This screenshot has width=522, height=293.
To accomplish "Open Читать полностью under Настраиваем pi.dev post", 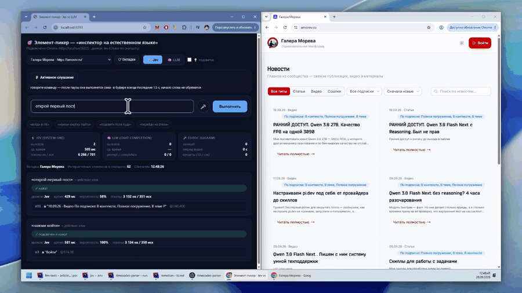I will (x=296, y=222).
